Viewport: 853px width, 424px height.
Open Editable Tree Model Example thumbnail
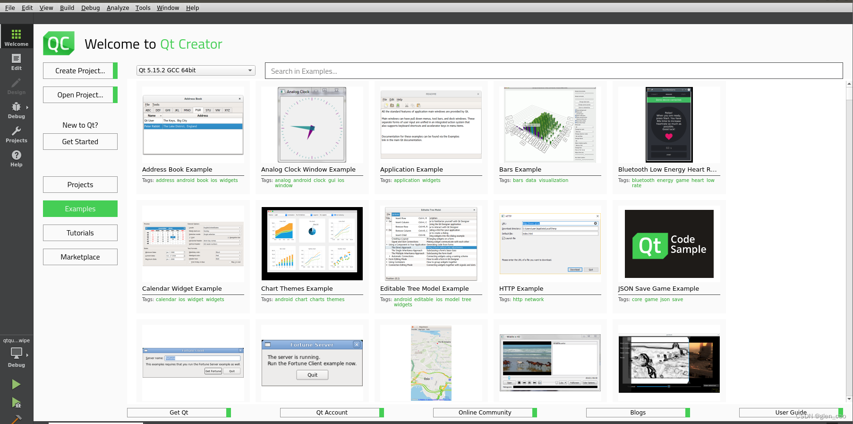click(x=431, y=244)
